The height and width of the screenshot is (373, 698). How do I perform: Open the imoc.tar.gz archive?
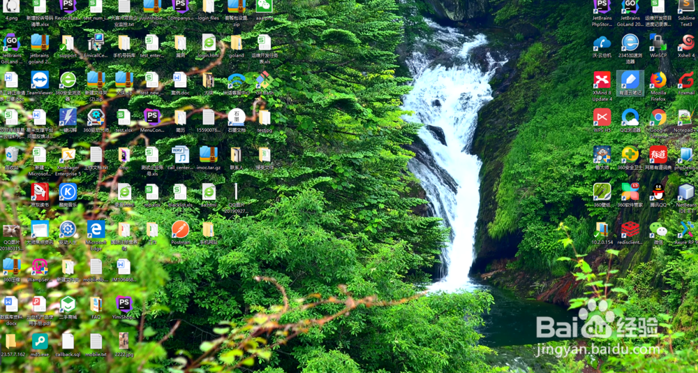(208, 154)
